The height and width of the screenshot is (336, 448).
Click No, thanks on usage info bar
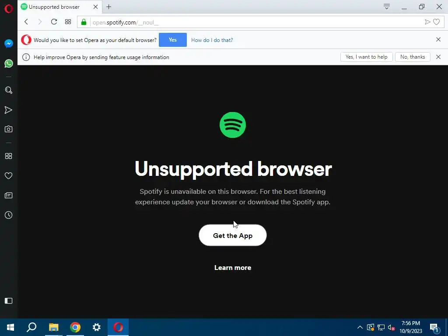[x=413, y=57]
